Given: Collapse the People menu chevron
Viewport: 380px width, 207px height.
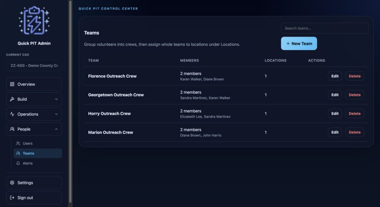Looking at the screenshot, I should [x=56, y=129].
